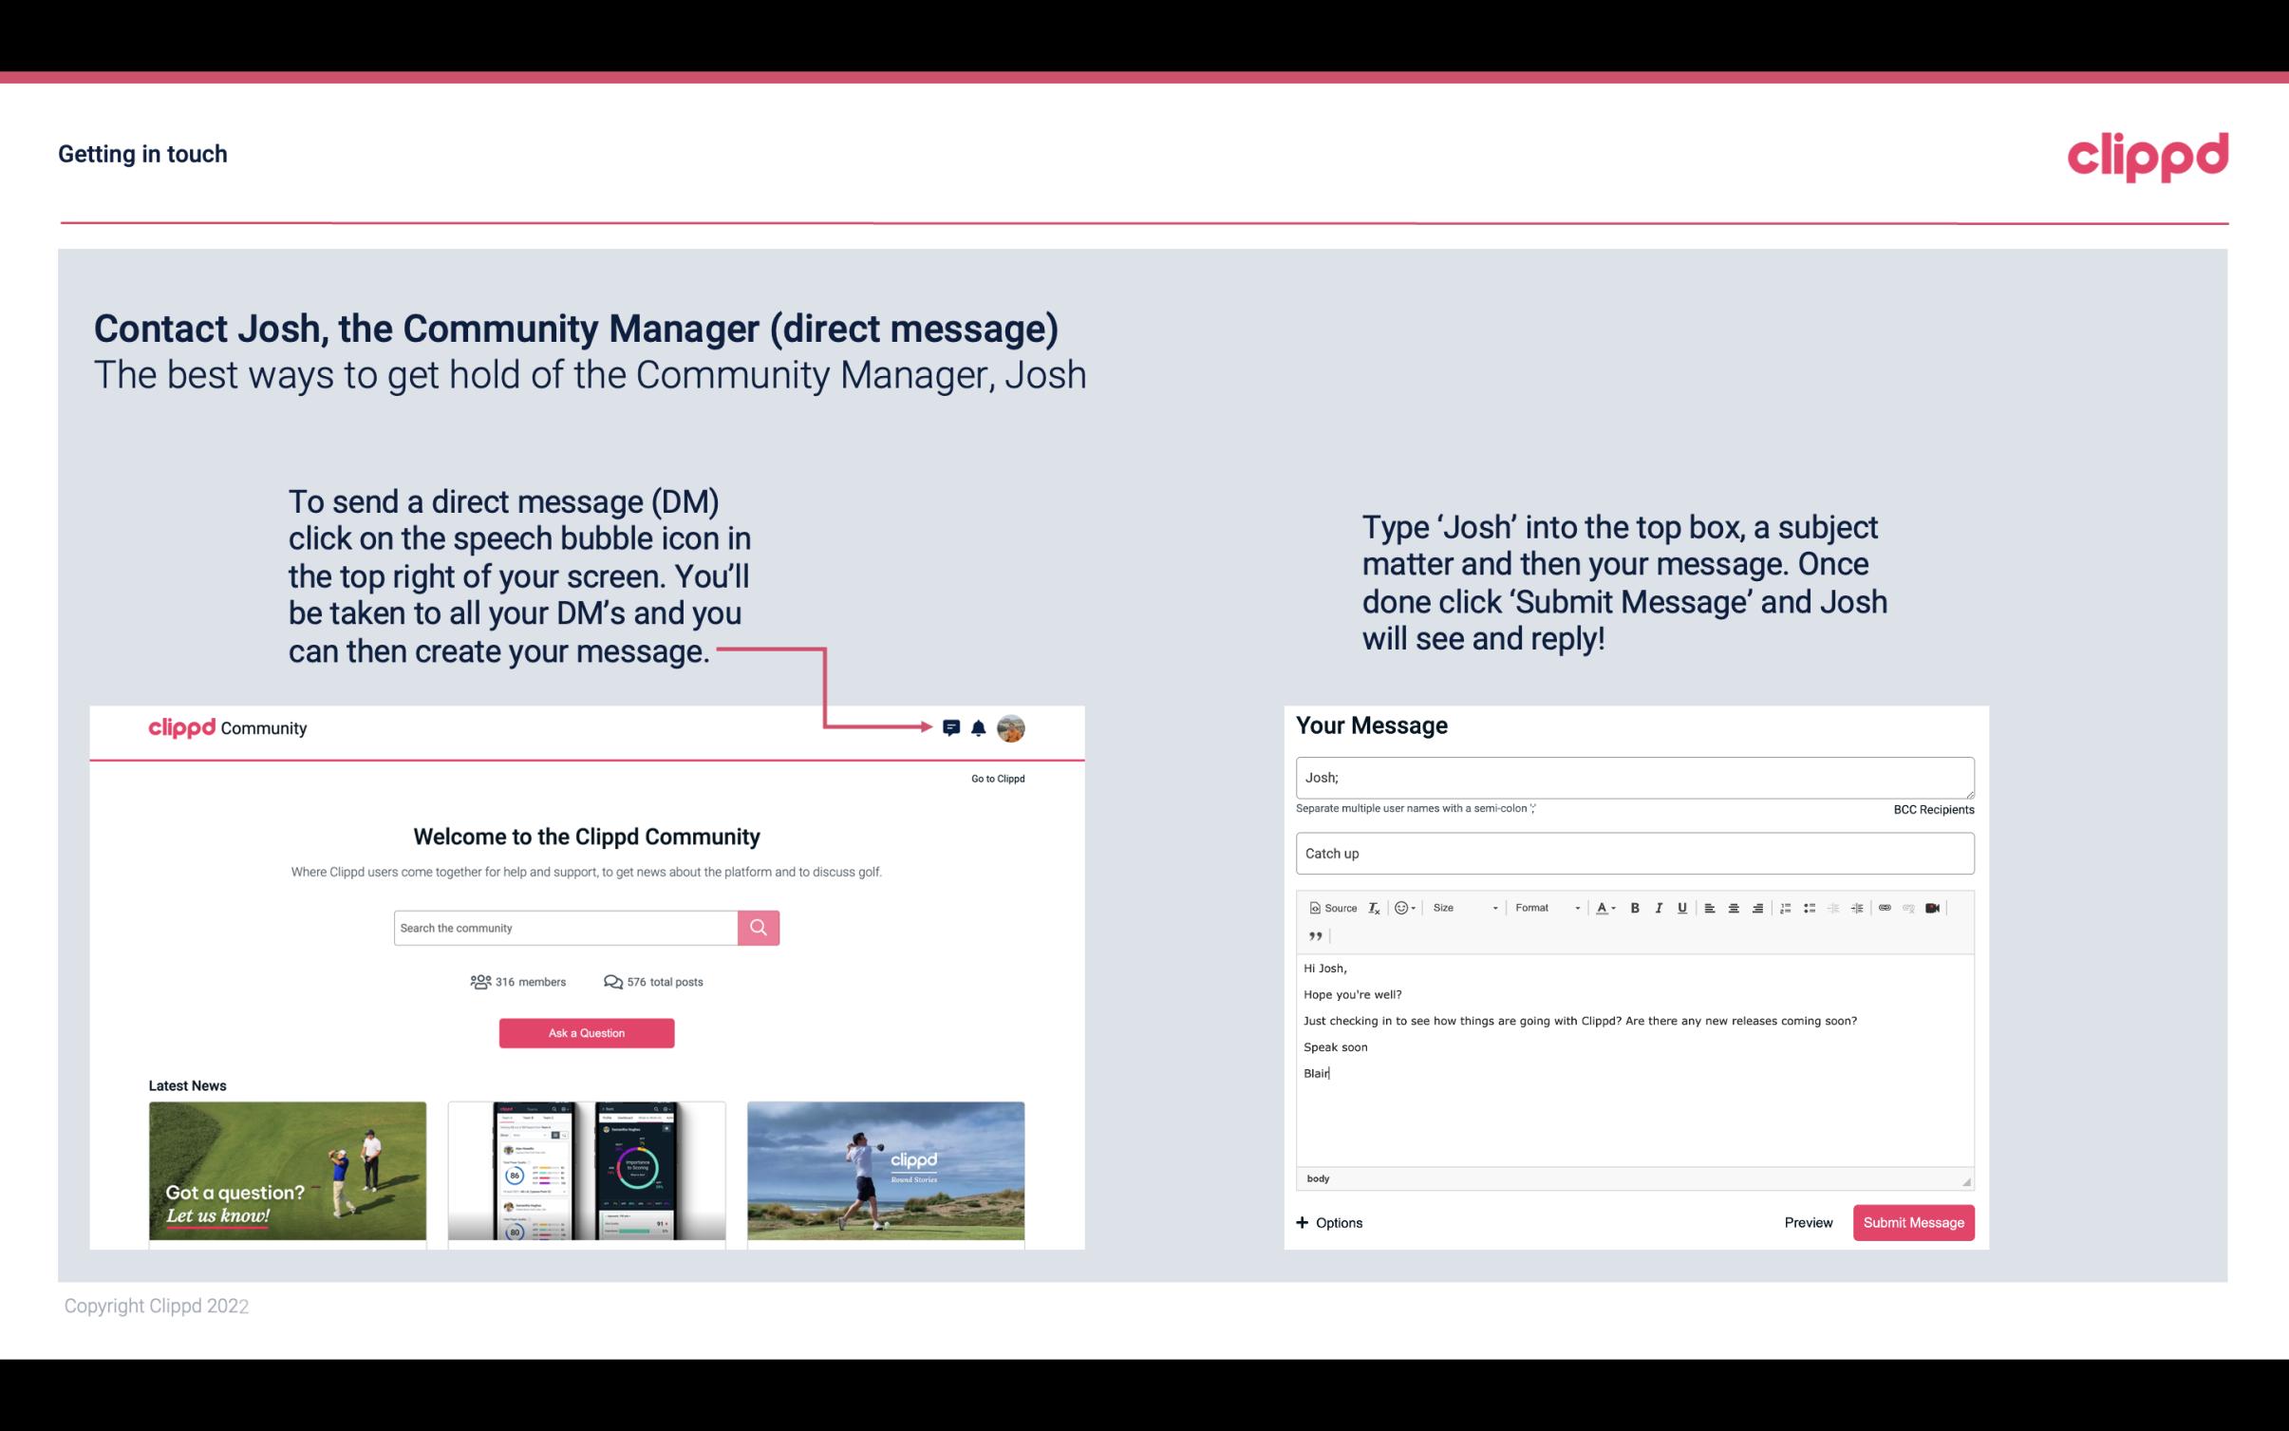Click Ask a Question button
Viewport: 2289px width, 1431px height.
click(587, 1032)
